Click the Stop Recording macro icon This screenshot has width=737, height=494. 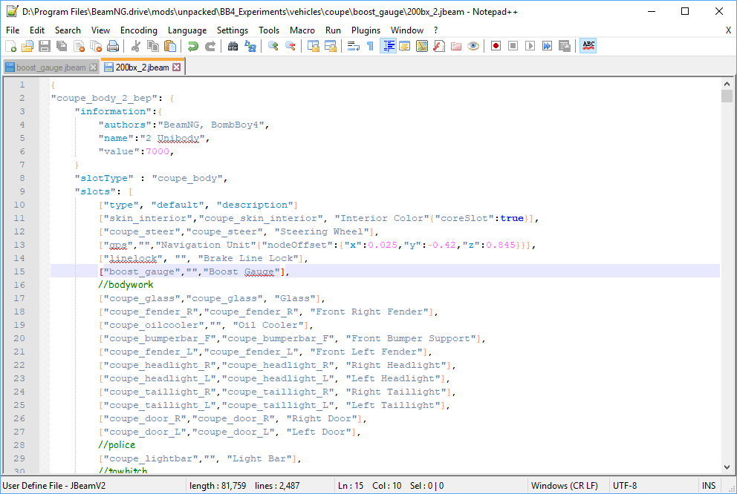(513, 46)
